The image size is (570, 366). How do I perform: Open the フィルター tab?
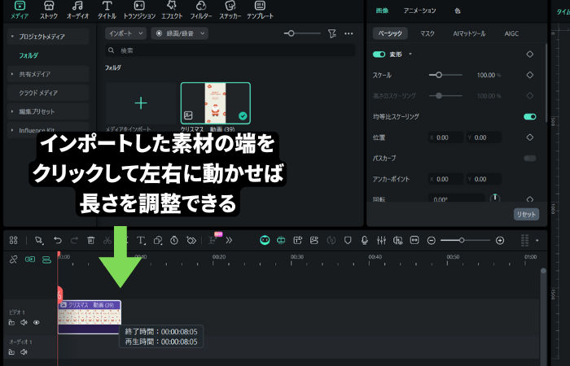201,10
